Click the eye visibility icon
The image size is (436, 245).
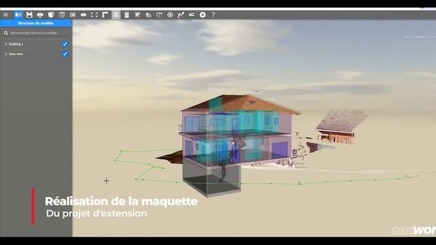pyautogui.click(x=83, y=15)
